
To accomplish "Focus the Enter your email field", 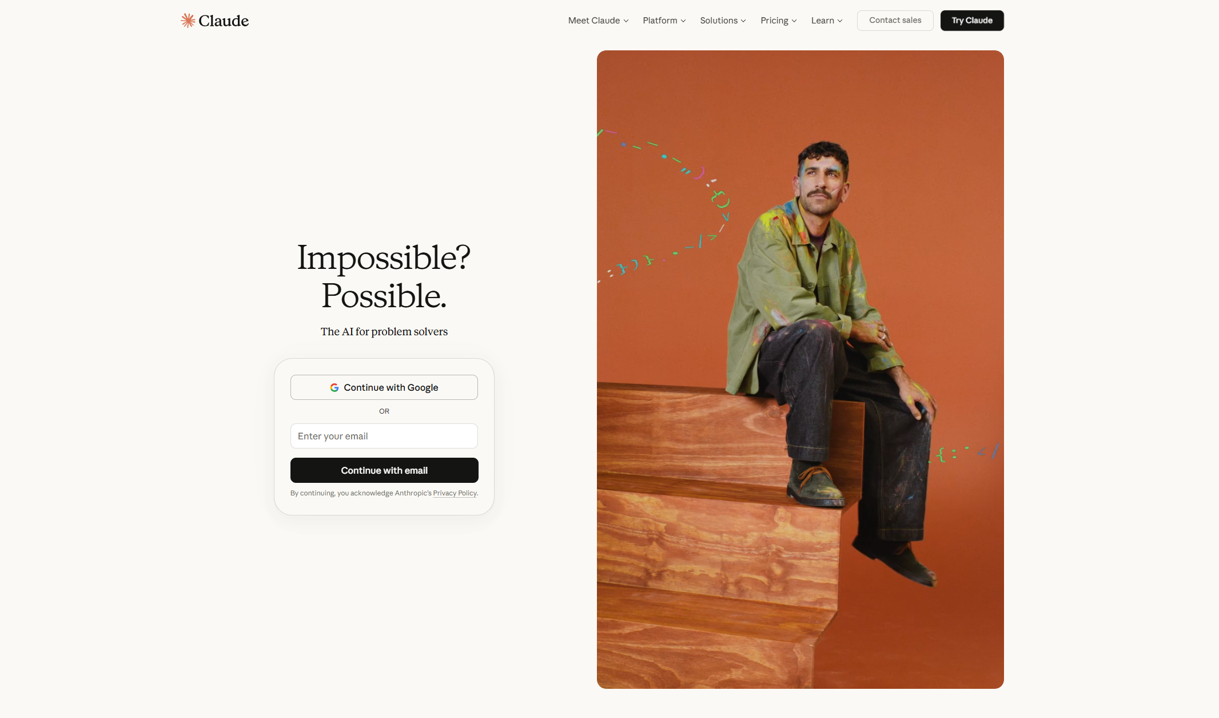I will (x=384, y=436).
